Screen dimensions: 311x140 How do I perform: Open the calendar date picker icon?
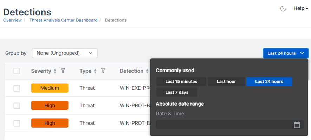click(297, 125)
